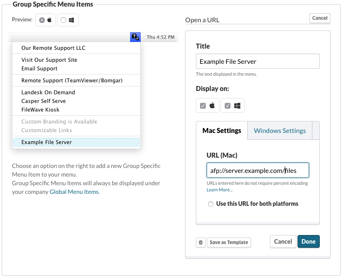Screen dimensions: 342x277
Task: Click Our Remote Support LLC menu header
Action: click(x=76, y=48)
